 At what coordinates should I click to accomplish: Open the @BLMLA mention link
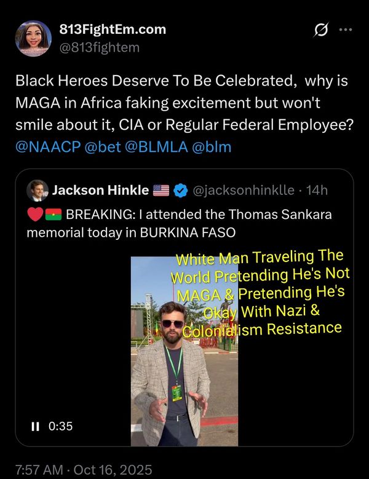coord(156,147)
